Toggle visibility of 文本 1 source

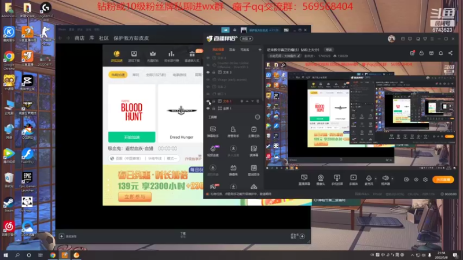point(208,101)
